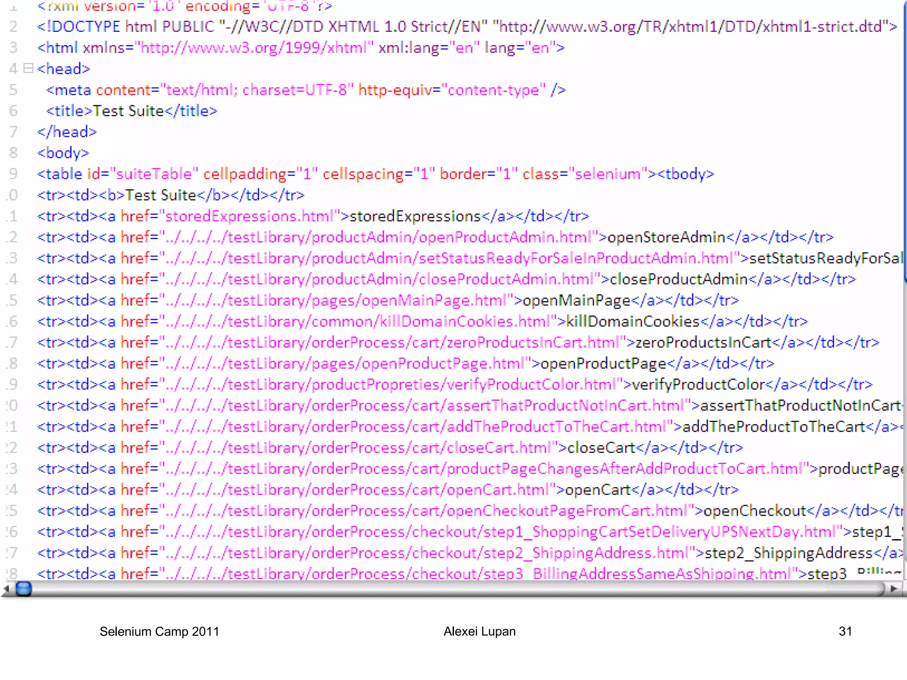Click line number 5 in gutter
Viewport: 907px width, 680px height.
click(x=13, y=90)
